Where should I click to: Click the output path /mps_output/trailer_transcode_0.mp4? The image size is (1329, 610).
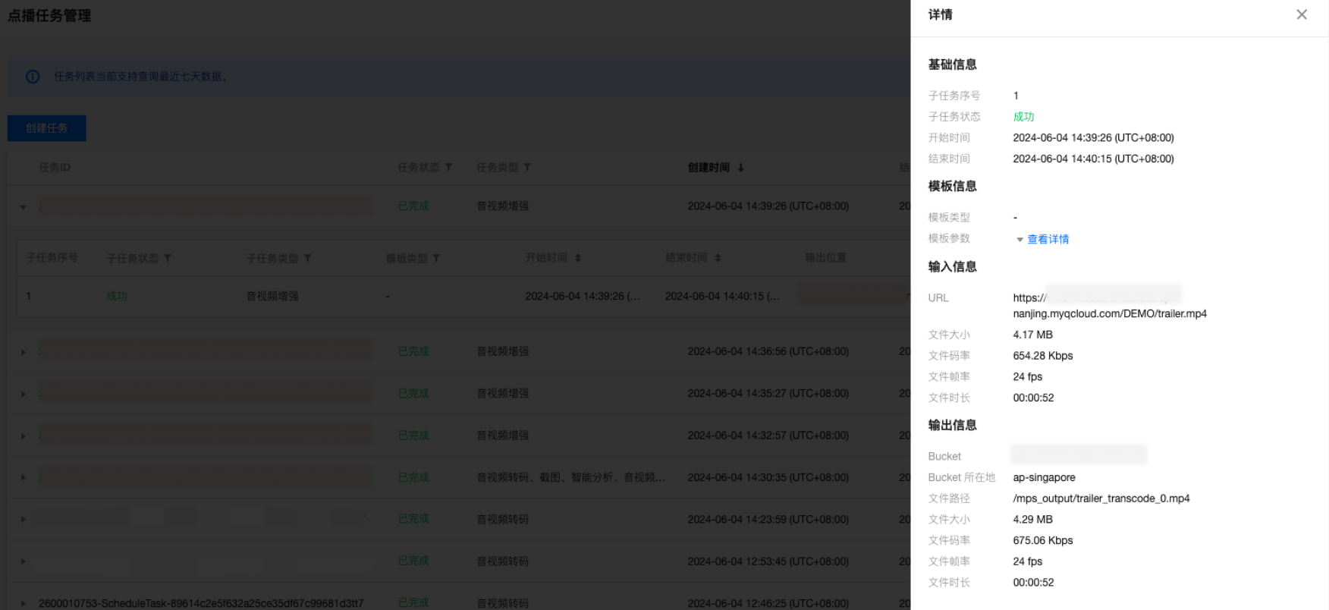1101,498
